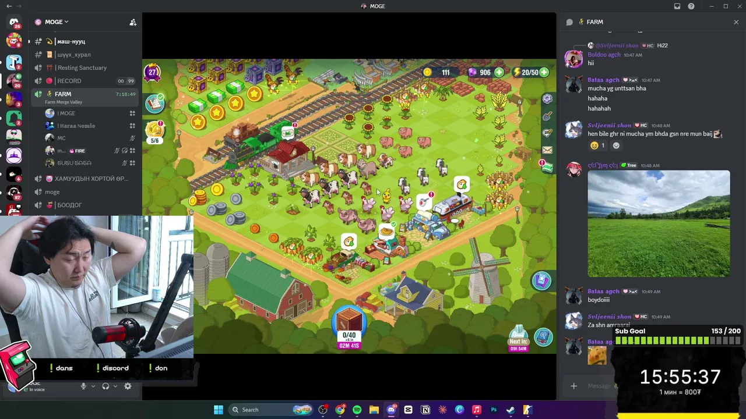Join the RECORD voice channel
The height and width of the screenshot is (419, 746).
click(x=85, y=81)
